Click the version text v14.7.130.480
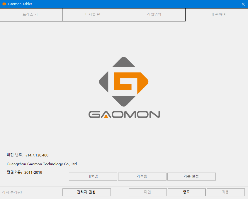 tap(37, 155)
